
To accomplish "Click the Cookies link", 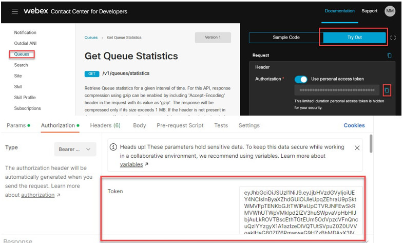I will tap(354, 125).
